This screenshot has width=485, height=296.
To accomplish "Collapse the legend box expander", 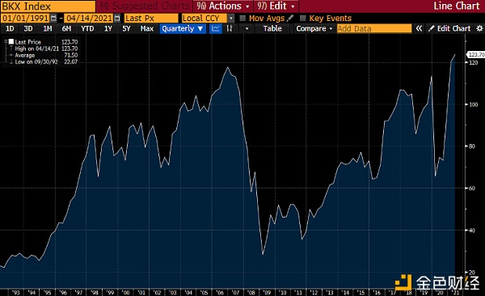I will [6, 41].
